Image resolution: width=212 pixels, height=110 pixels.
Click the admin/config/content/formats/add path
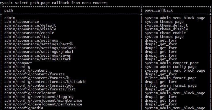[40, 85]
